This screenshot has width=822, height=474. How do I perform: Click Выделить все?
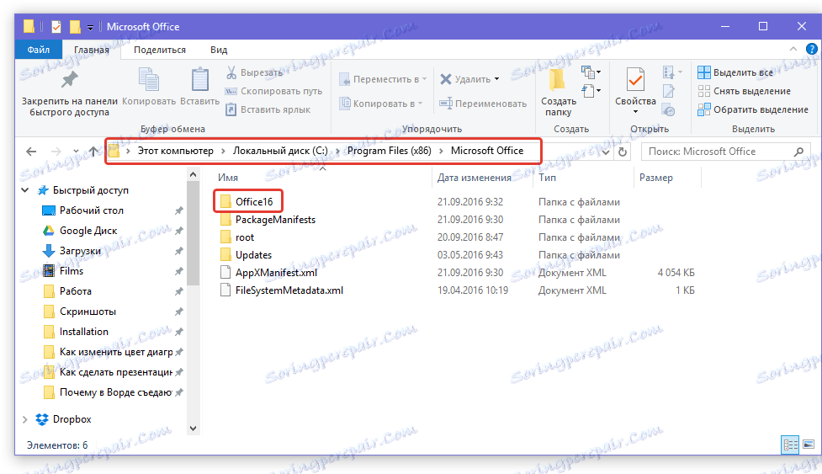[x=735, y=72]
